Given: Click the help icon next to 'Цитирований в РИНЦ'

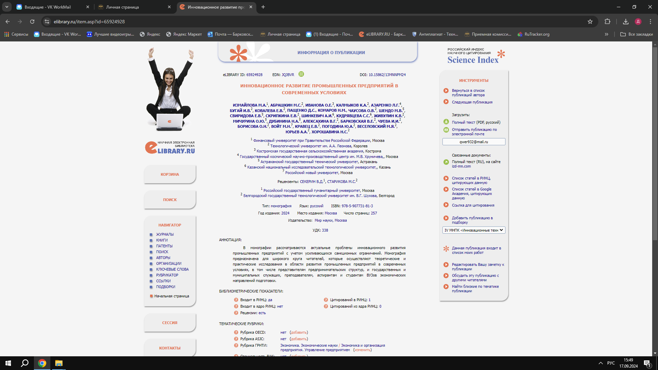Looking at the screenshot, I should pyautogui.click(x=326, y=300).
